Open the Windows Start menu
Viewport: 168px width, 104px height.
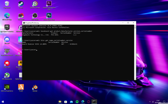(3, 102)
